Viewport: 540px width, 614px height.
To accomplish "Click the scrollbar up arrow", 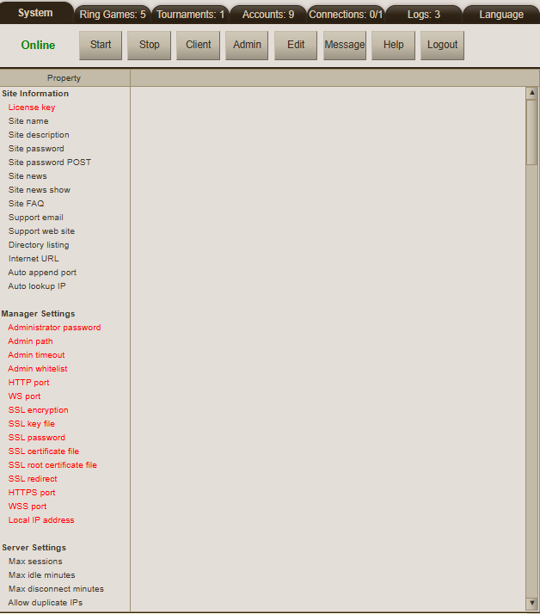I will [x=531, y=93].
